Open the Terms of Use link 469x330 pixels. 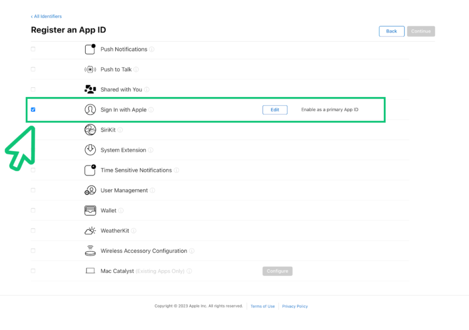(262, 306)
